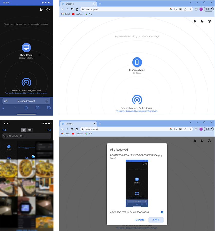Reload page in File Received browser window

point(72,129)
